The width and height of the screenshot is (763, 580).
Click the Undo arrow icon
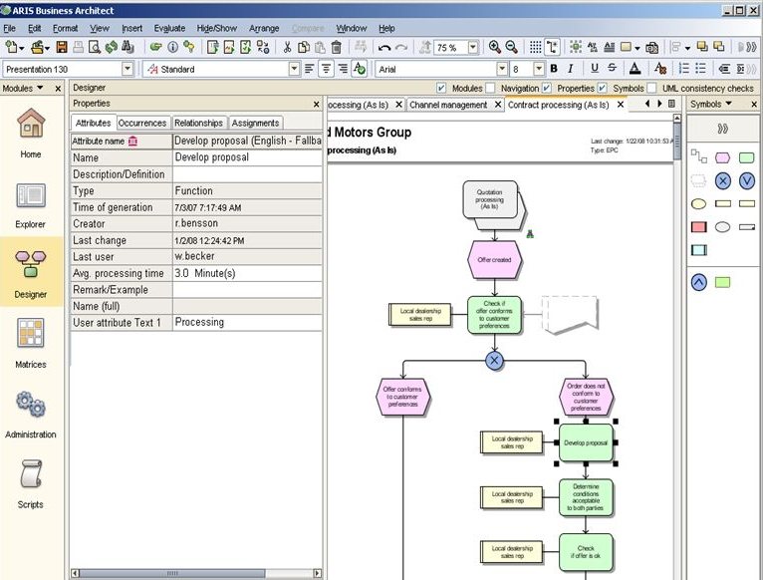pyautogui.click(x=384, y=48)
